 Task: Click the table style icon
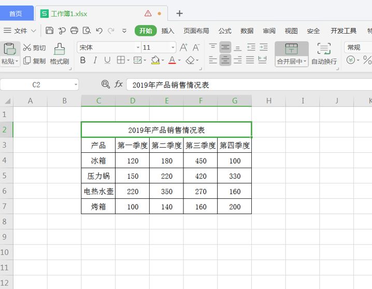[x=138, y=60]
